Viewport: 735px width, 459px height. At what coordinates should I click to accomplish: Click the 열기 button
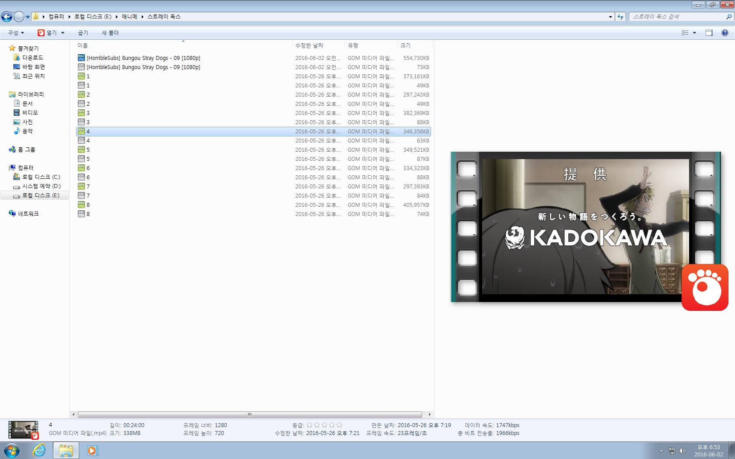pos(47,33)
